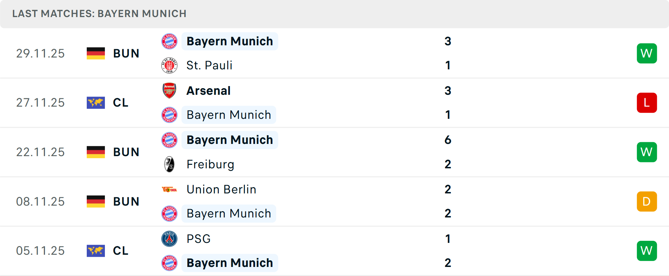Click the Arsenal club crest
Image resolution: width=669 pixels, height=276 pixels.
point(169,91)
